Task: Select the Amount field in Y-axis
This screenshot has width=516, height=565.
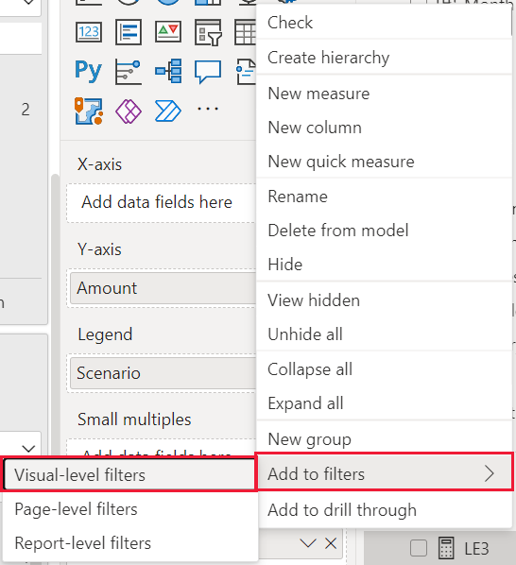Action: coord(163,288)
